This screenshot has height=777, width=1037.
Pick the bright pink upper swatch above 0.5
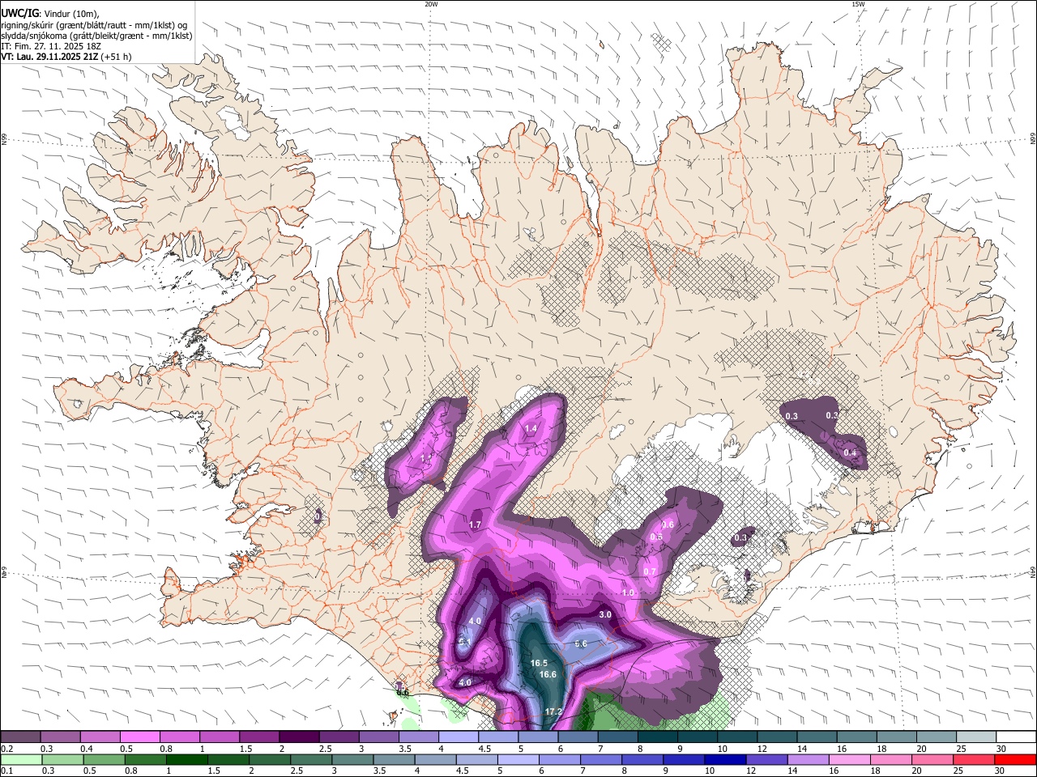[139, 737]
